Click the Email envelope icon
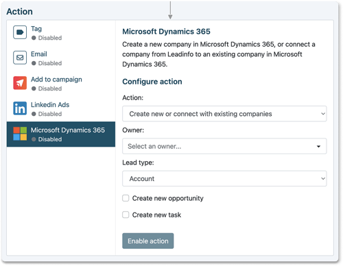Image resolution: width=343 pixels, height=266 pixels. tap(20, 58)
